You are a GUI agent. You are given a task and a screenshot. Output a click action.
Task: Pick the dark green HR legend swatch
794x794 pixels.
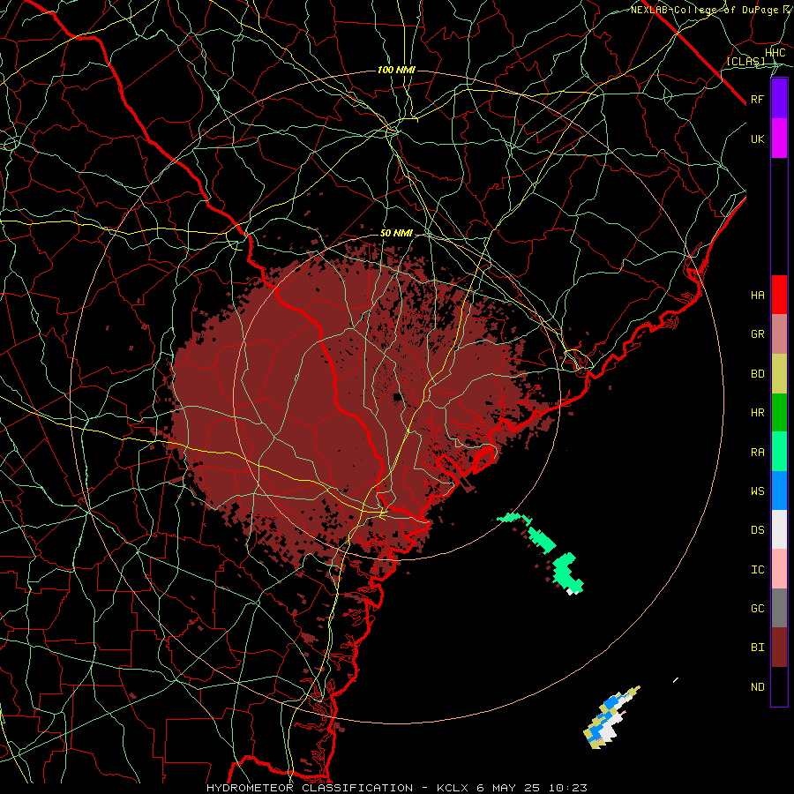779,413
